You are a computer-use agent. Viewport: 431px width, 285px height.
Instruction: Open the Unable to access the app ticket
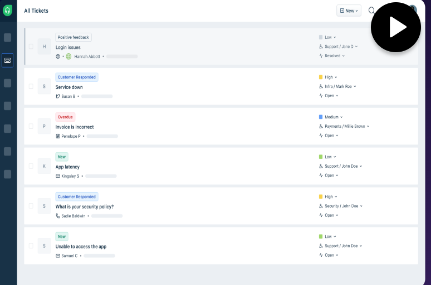click(x=81, y=247)
